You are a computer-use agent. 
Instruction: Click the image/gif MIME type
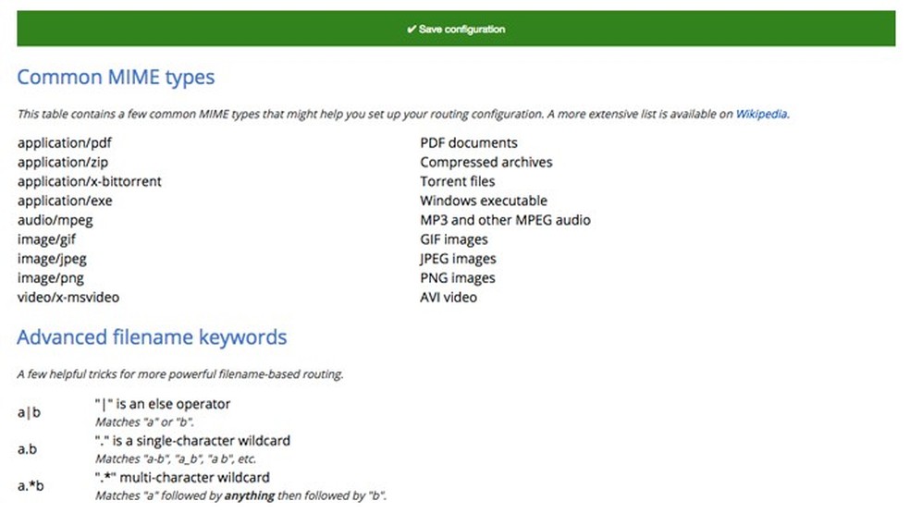tap(46, 239)
